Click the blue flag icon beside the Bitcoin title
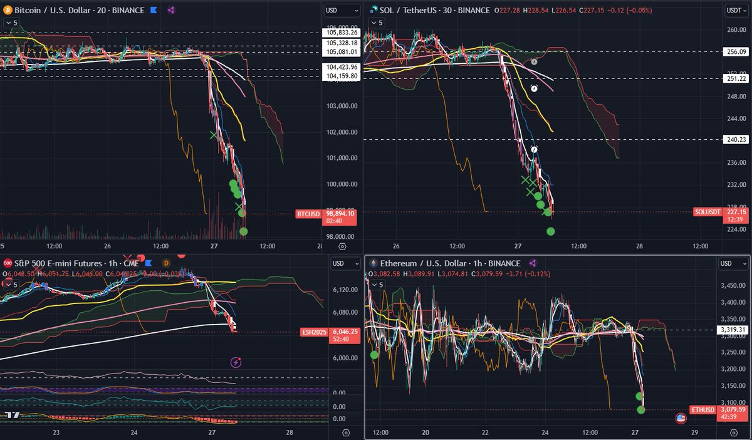 (153, 9)
